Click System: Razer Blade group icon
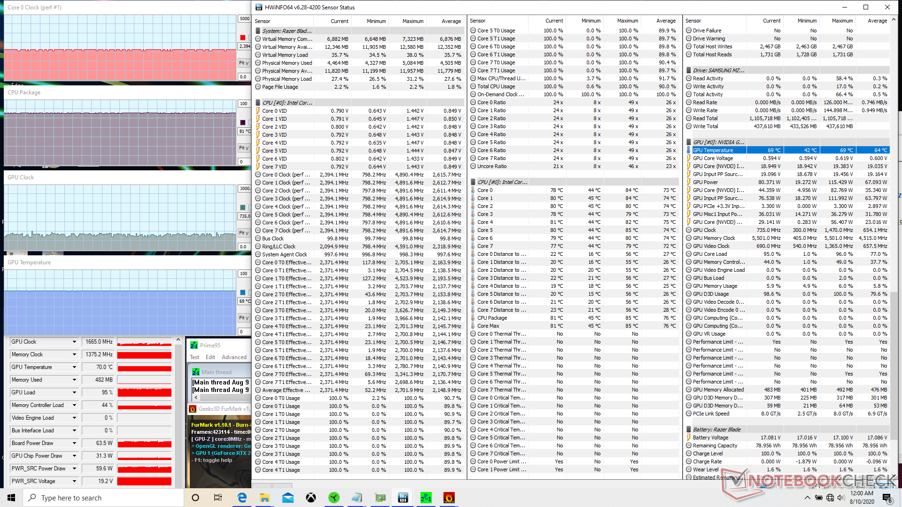This screenshot has width=902, height=507. pos(258,31)
